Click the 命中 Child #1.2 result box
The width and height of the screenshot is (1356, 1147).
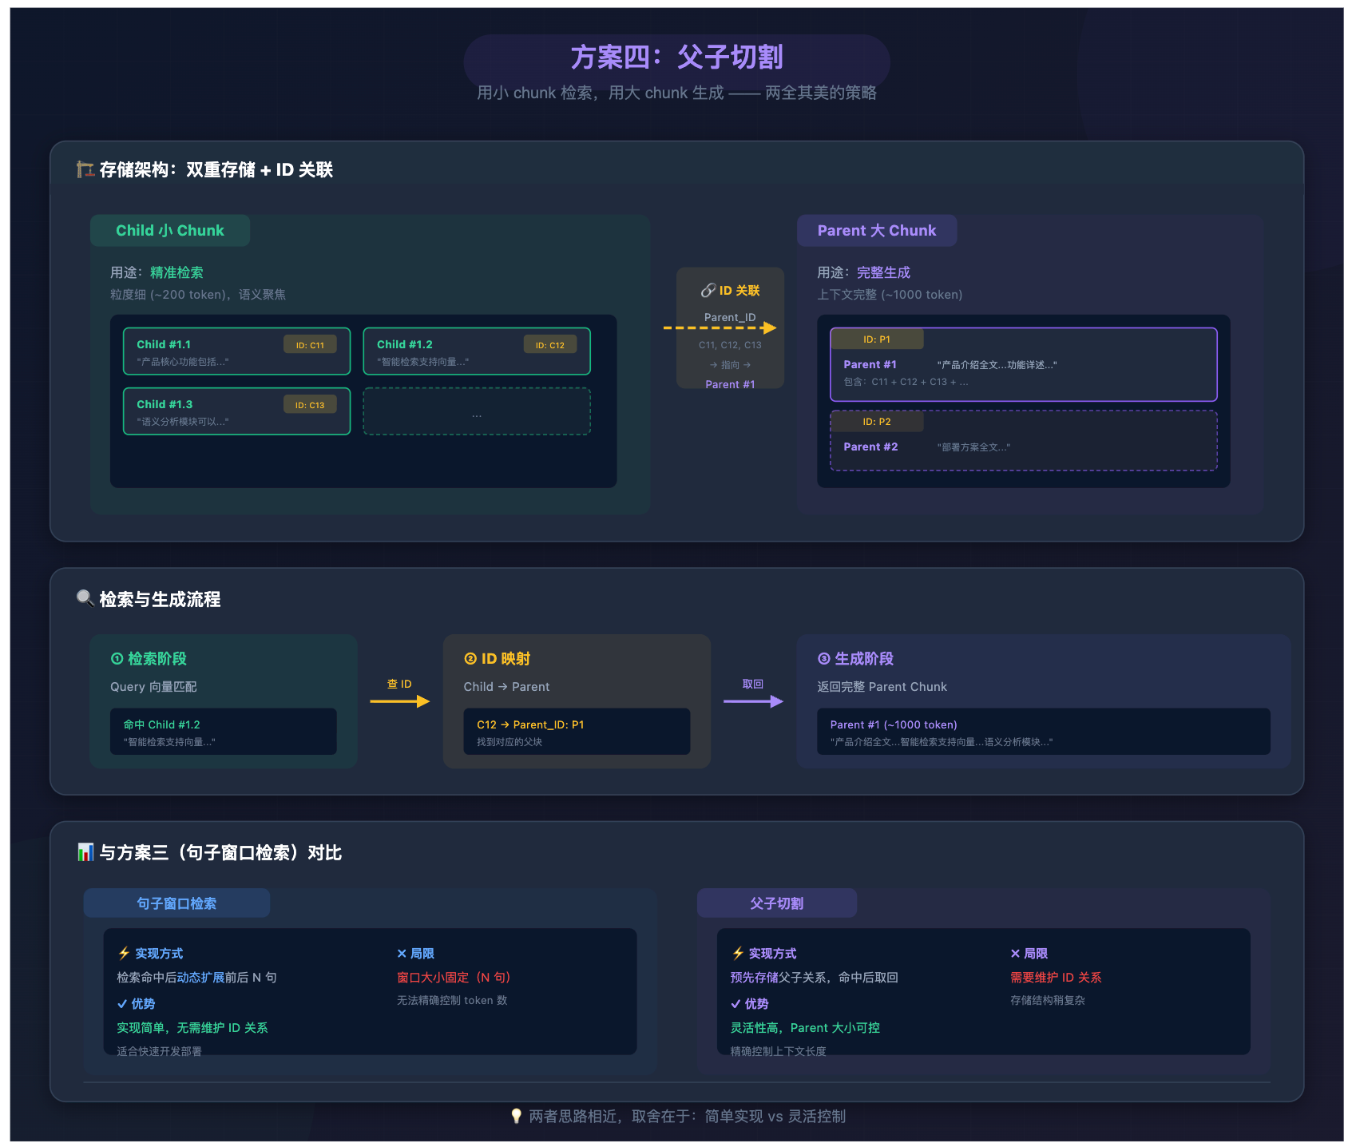[x=223, y=732]
